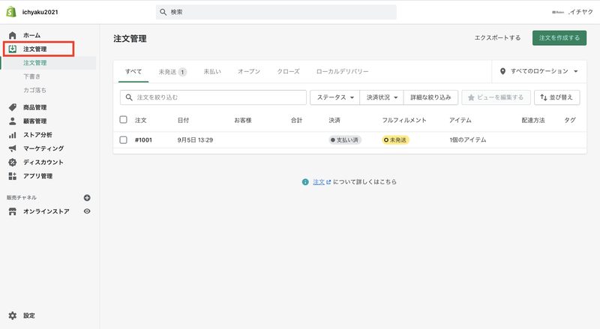Add sales channel with plus icon
The height and width of the screenshot is (329, 600).
pyautogui.click(x=87, y=198)
